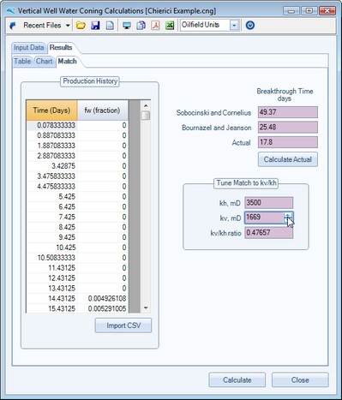Click the production history scrollbar thumb
Image resolution: width=342 pixels, height=400 pixels.
pos(146,116)
